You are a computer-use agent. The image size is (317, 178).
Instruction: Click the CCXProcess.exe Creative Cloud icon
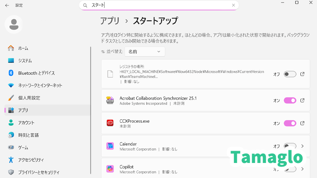(x=110, y=123)
